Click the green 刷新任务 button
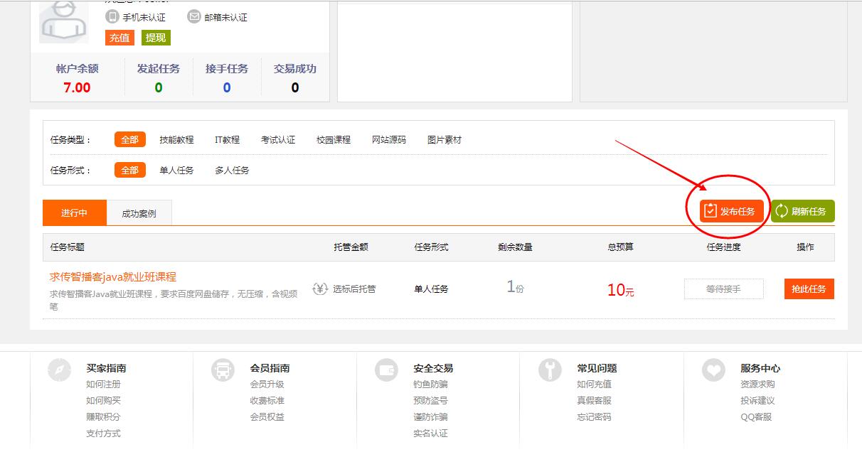The image size is (862, 452). click(x=802, y=211)
